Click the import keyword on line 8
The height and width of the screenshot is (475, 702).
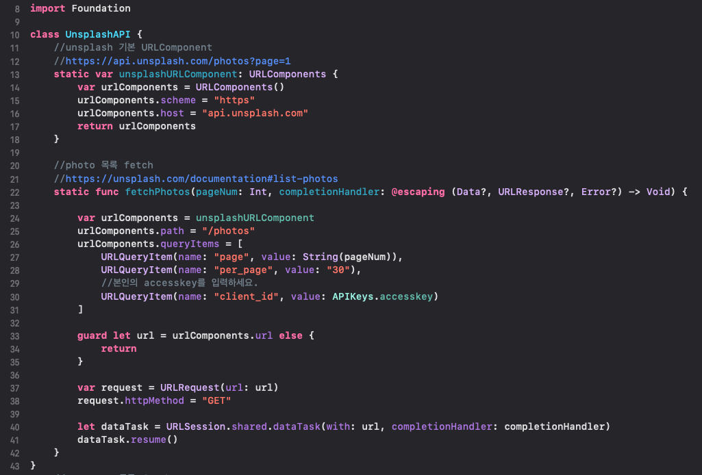pos(47,8)
